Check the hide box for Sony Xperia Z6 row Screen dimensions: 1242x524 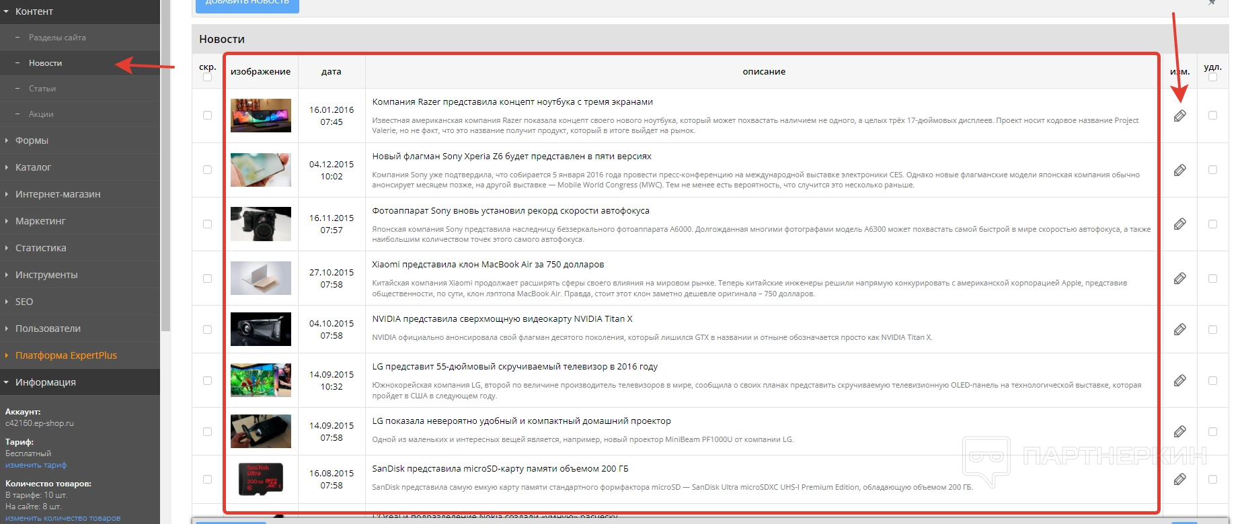coord(207,170)
